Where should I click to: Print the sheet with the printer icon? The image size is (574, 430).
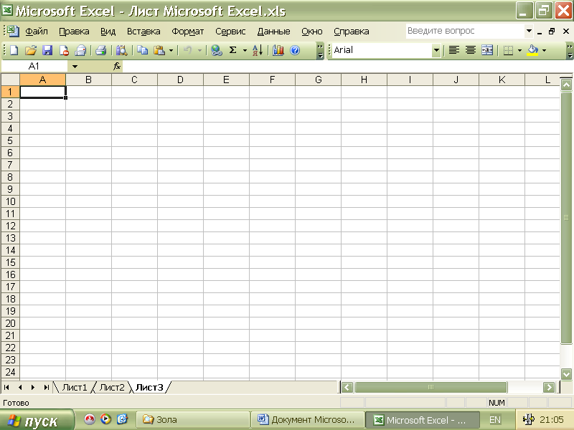coord(100,50)
